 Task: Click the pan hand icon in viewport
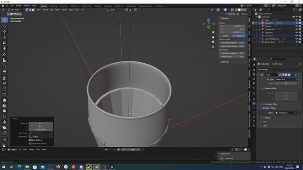[x=213, y=37]
